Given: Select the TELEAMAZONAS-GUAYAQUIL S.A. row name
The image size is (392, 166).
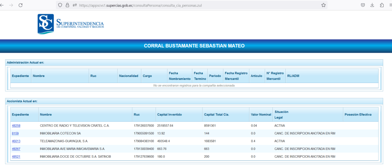Looking at the screenshot, I should (64, 141).
